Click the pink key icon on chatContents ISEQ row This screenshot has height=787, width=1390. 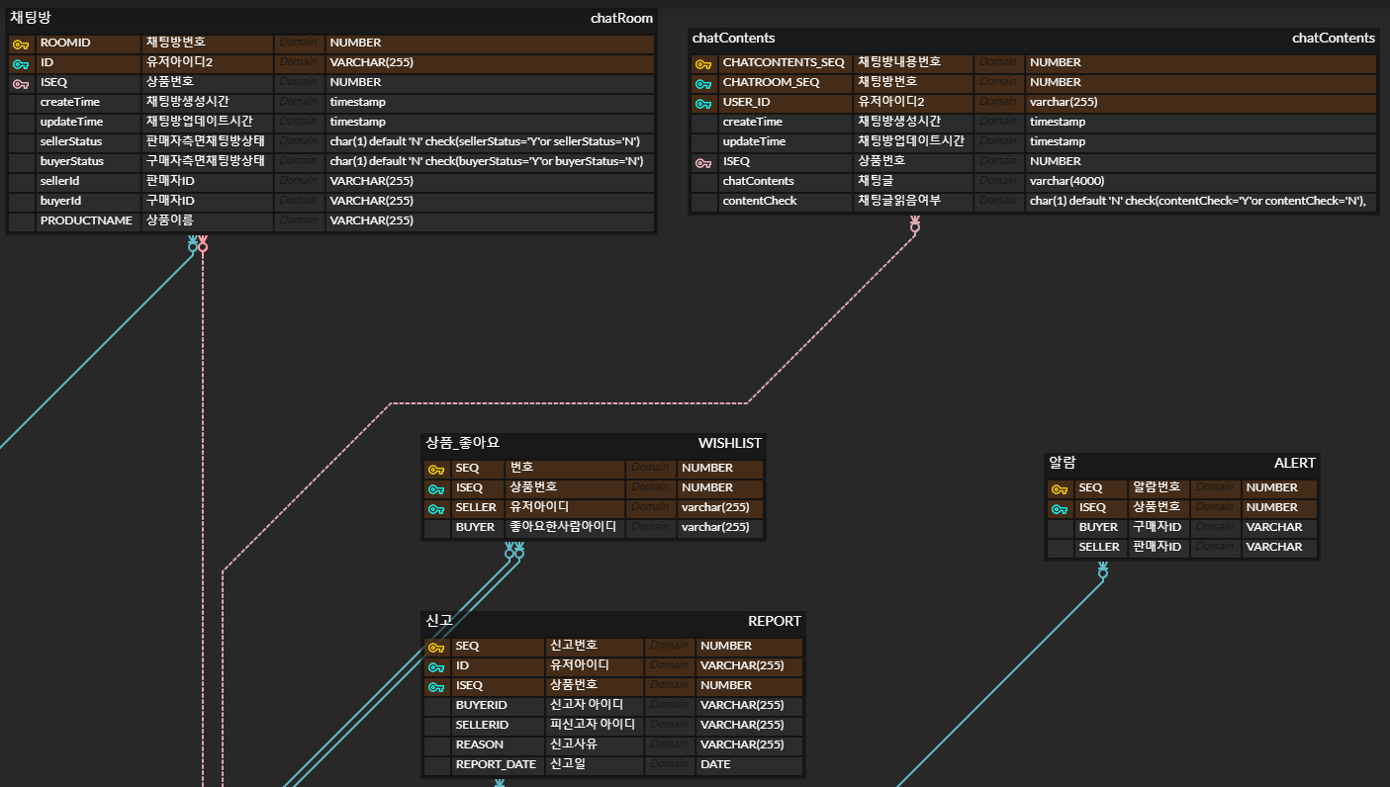point(703,162)
